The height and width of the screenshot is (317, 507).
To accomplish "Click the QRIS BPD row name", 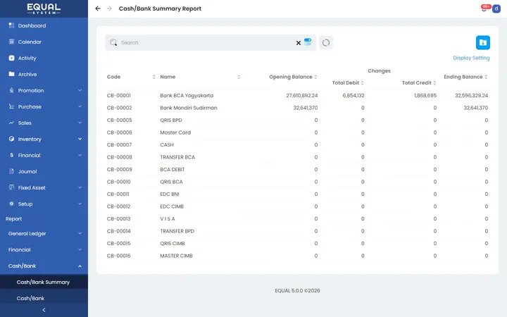I will 170,120.
